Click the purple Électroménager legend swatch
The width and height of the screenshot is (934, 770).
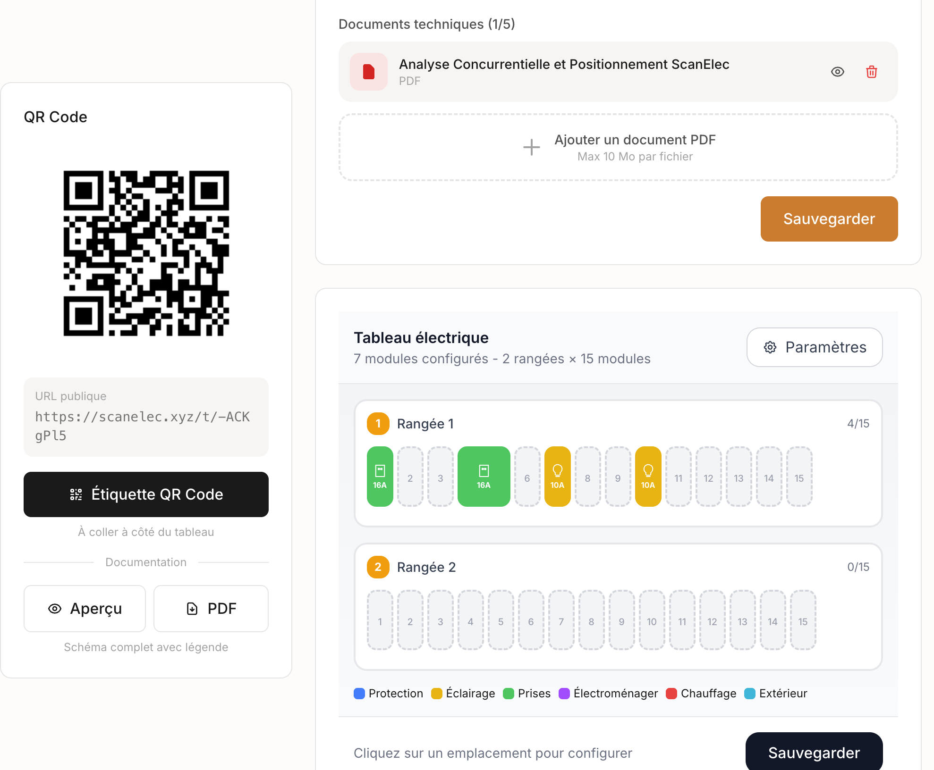click(x=564, y=694)
